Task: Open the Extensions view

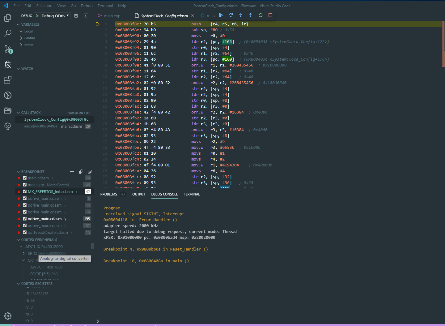Action: [x=8, y=80]
